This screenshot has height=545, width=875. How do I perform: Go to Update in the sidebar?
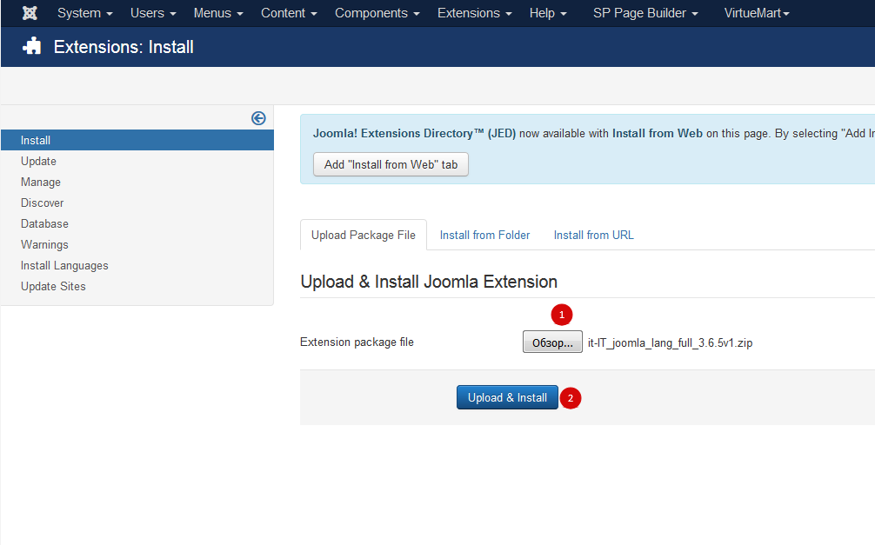coord(38,161)
